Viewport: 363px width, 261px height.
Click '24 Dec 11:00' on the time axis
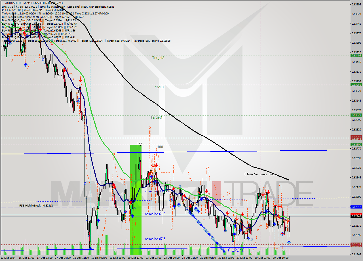[190, 258]
